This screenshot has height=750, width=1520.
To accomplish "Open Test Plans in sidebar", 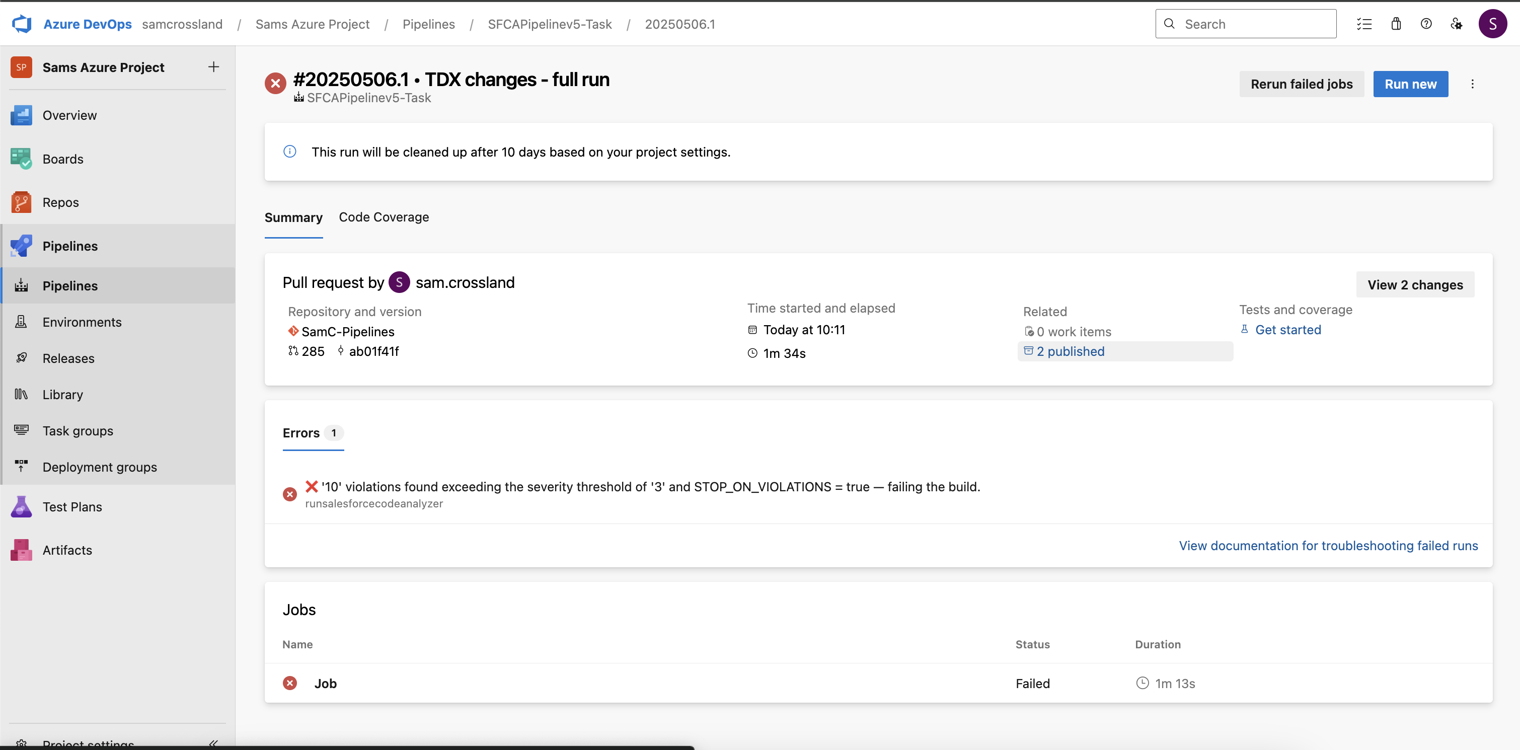I will click(x=72, y=507).
